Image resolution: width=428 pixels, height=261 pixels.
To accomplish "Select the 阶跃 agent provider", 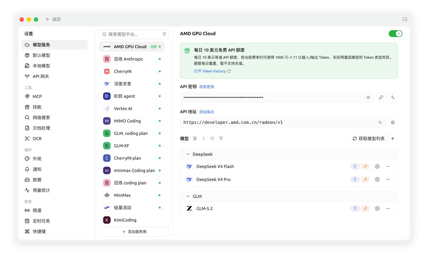I will click(x=132, y=96).
